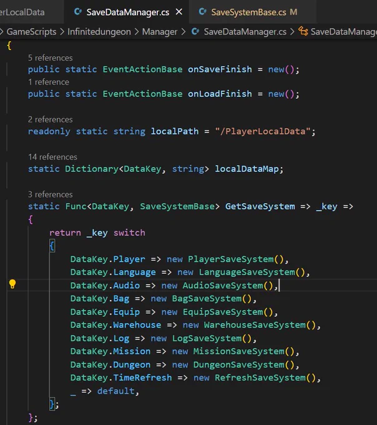The image size is (377, 425).
Task: Click BagSaveSystem in the switch expression
Action: (207, 299)
